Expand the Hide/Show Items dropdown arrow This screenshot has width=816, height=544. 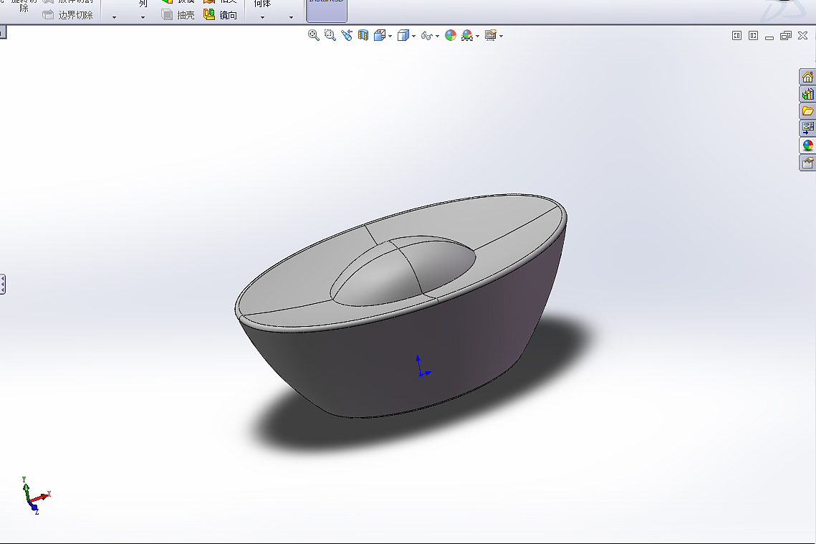coord(437,36)
